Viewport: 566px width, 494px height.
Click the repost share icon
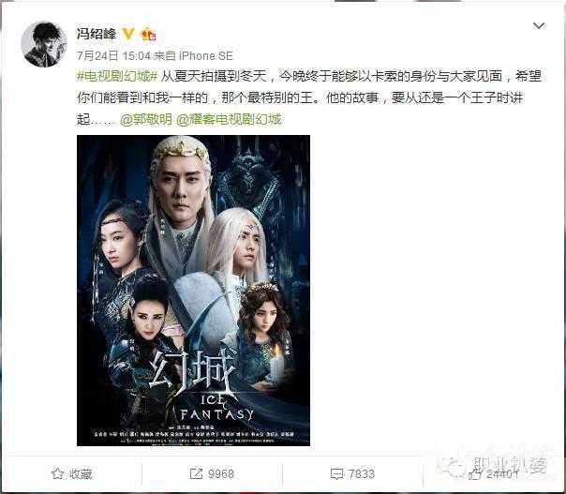point(196,473)
